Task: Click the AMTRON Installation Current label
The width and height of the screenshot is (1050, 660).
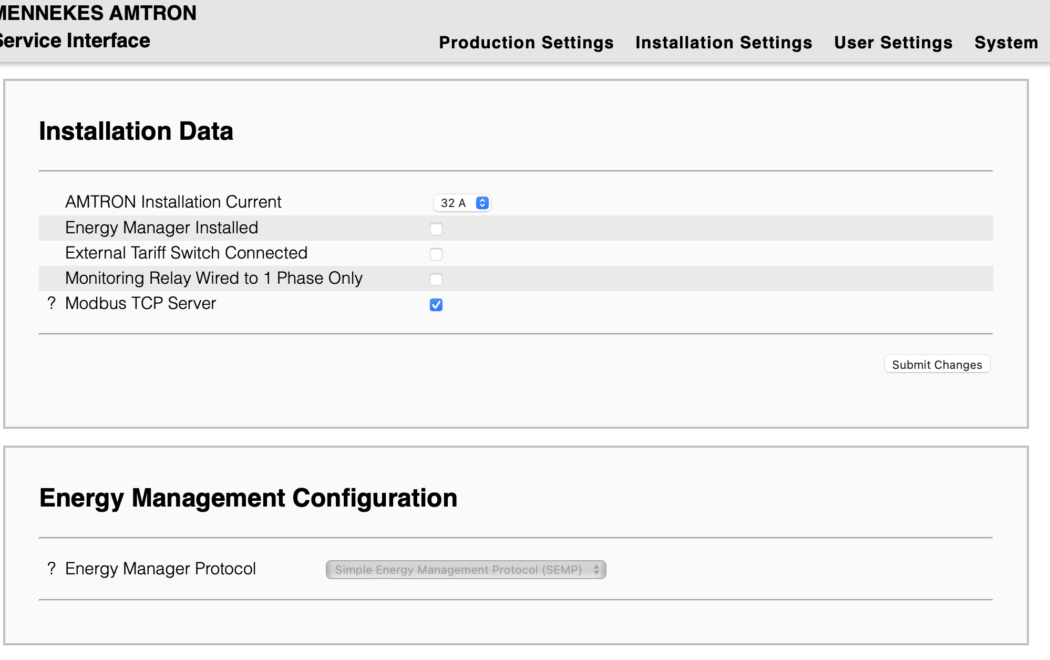Action: (173, 202)
